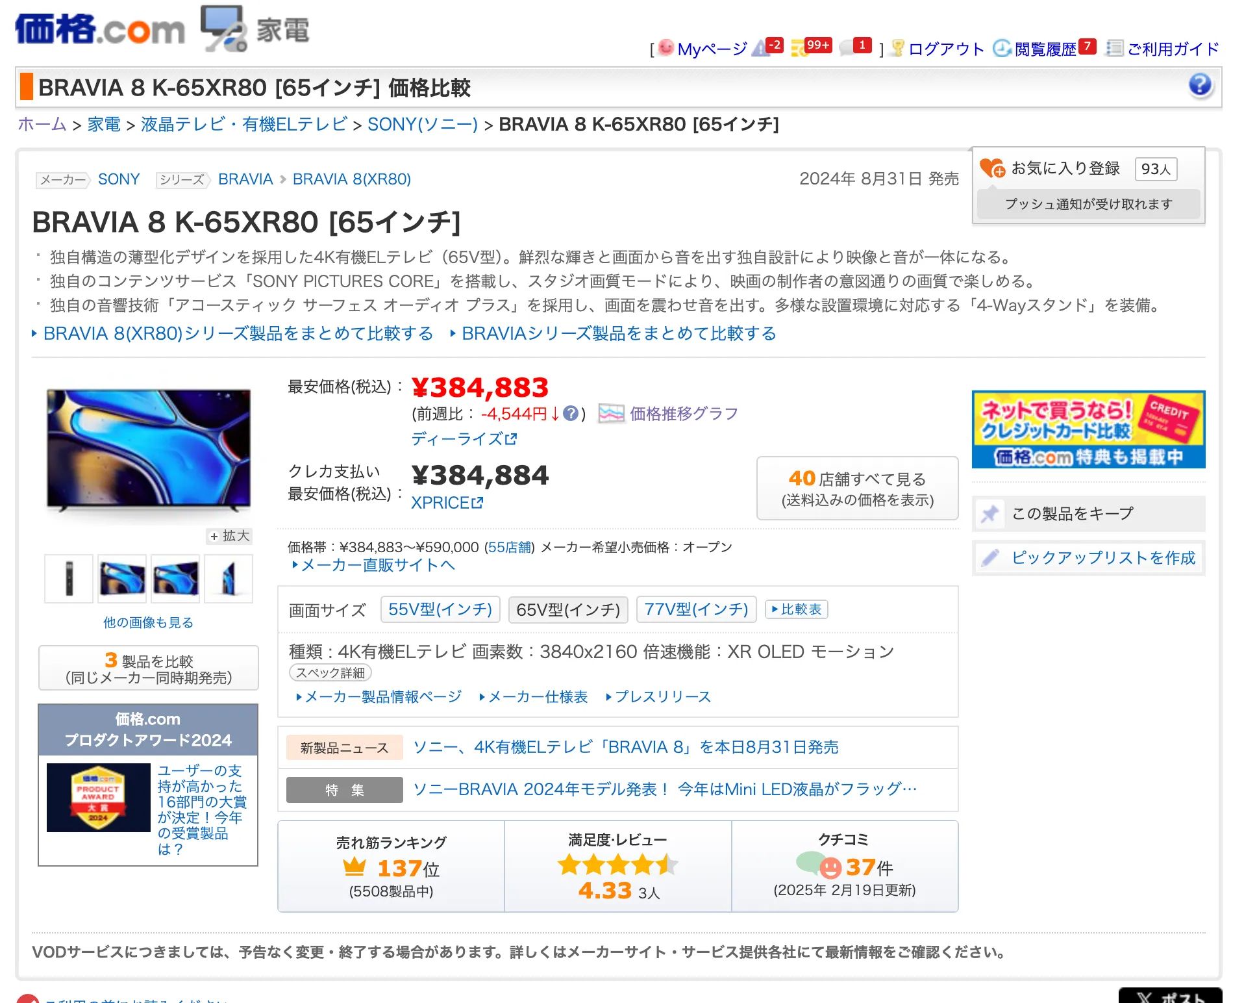Click the heart favorite registration icon
The width and height of the screenshot is (1244, 1003).
pos(992,168)
